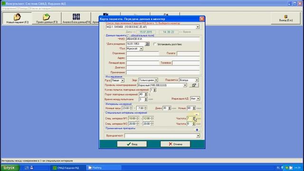Adjust special interval №2 Частота stepper

click(194, 123)
